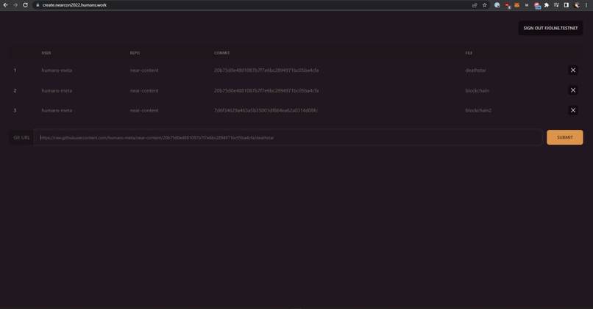
Task: Open the browser three-dot menu
Action: (586, 5)
